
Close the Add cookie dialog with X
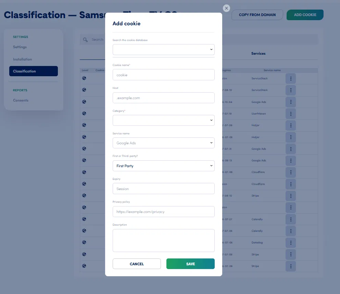coord(226,8)
